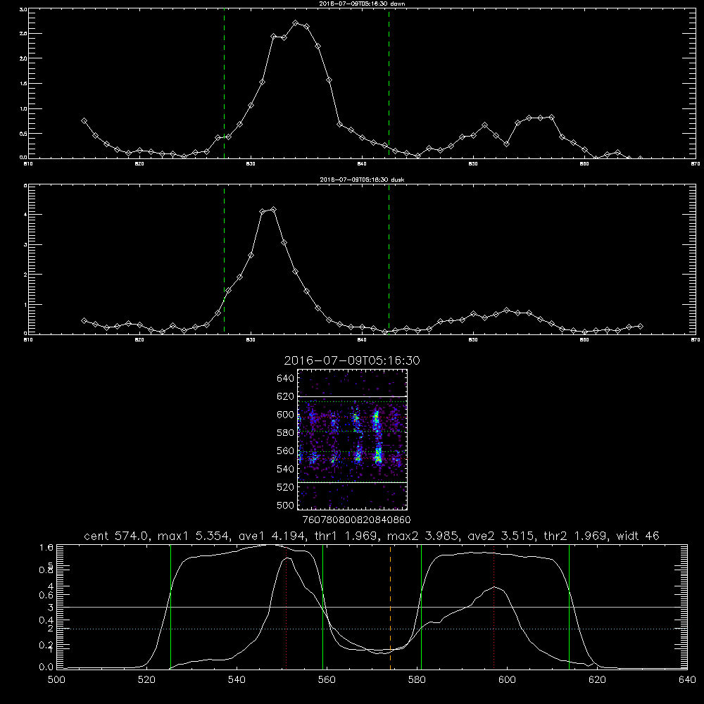Click the last diamond data point on the dusk curve

tap(640, 327)
